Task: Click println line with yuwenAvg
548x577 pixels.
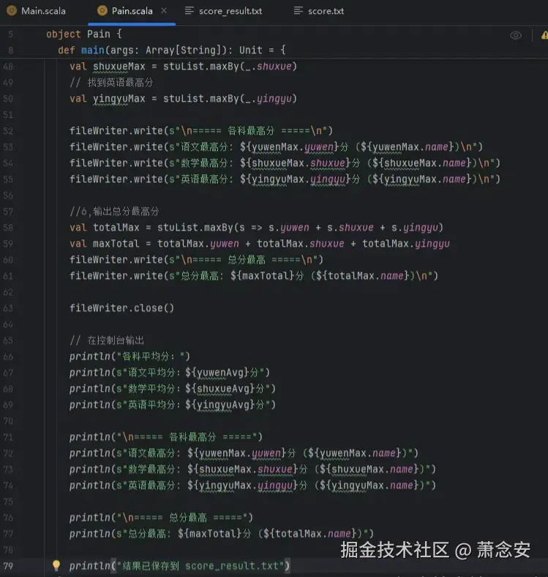Action: pos(170,373)
